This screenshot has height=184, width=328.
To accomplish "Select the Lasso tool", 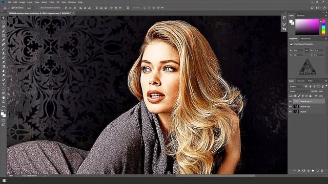I will pyautogui.click(x=4, y=27).
